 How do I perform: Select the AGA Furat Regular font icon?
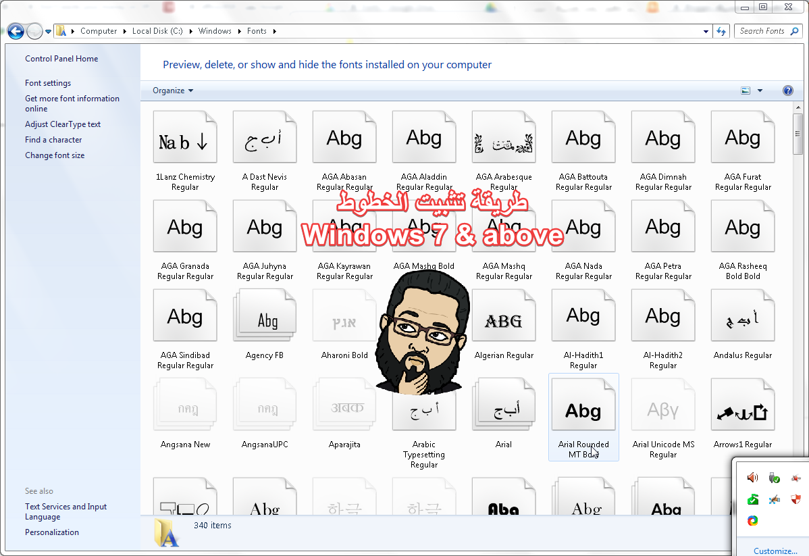[x=743, y=137]
